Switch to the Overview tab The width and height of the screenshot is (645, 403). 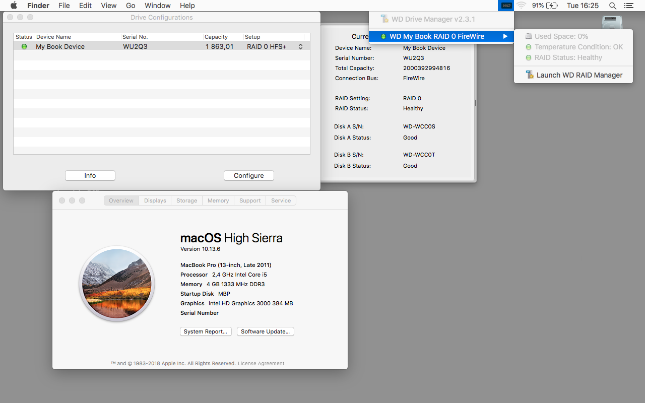coord(121,200)
